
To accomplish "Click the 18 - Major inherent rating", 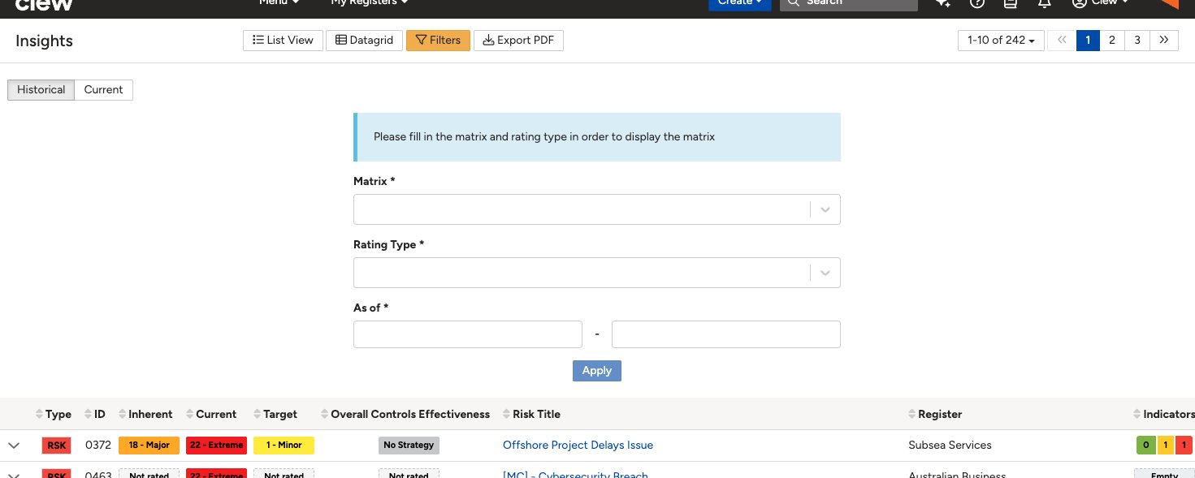I will click(x=149, y=446).
